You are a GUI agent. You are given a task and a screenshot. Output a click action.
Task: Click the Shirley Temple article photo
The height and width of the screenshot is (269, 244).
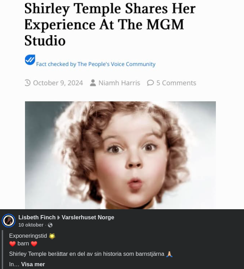120,155
